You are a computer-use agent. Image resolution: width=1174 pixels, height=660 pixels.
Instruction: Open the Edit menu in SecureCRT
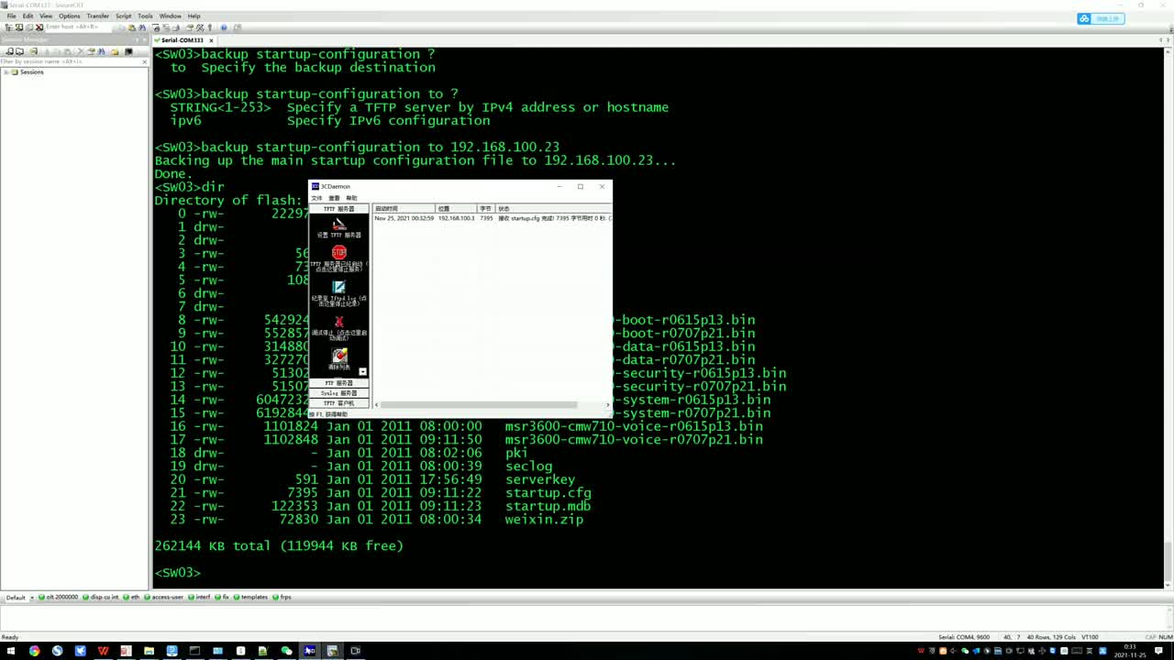click(x=28, y=16)
